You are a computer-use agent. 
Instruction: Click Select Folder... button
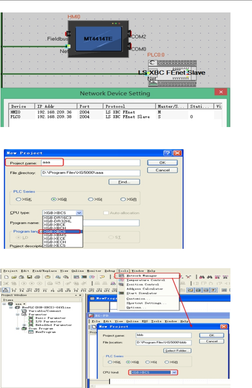177,351
